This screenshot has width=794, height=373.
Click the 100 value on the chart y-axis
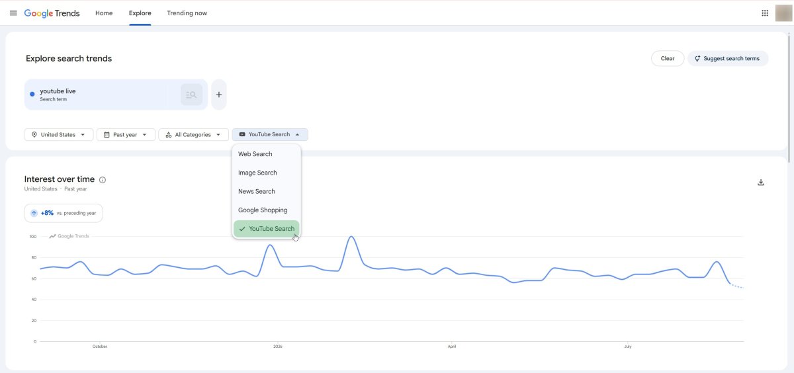tap(32, 236)
